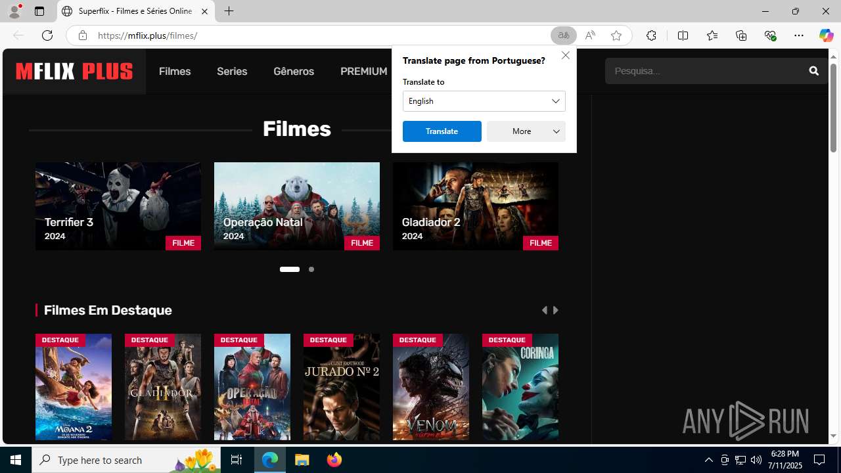Add this page to favorites
Image resolution: width=841 pixels, height=473 pixels.
[x=616, y=35]
